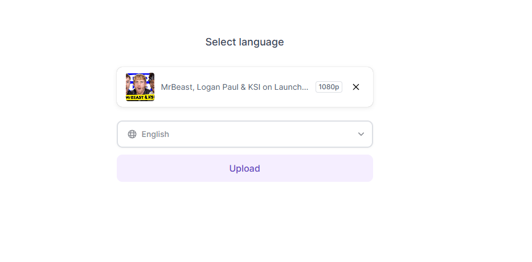Screen dimensions: 532x262
Task: Select the language combo box showing English
Action: (245, 134)
